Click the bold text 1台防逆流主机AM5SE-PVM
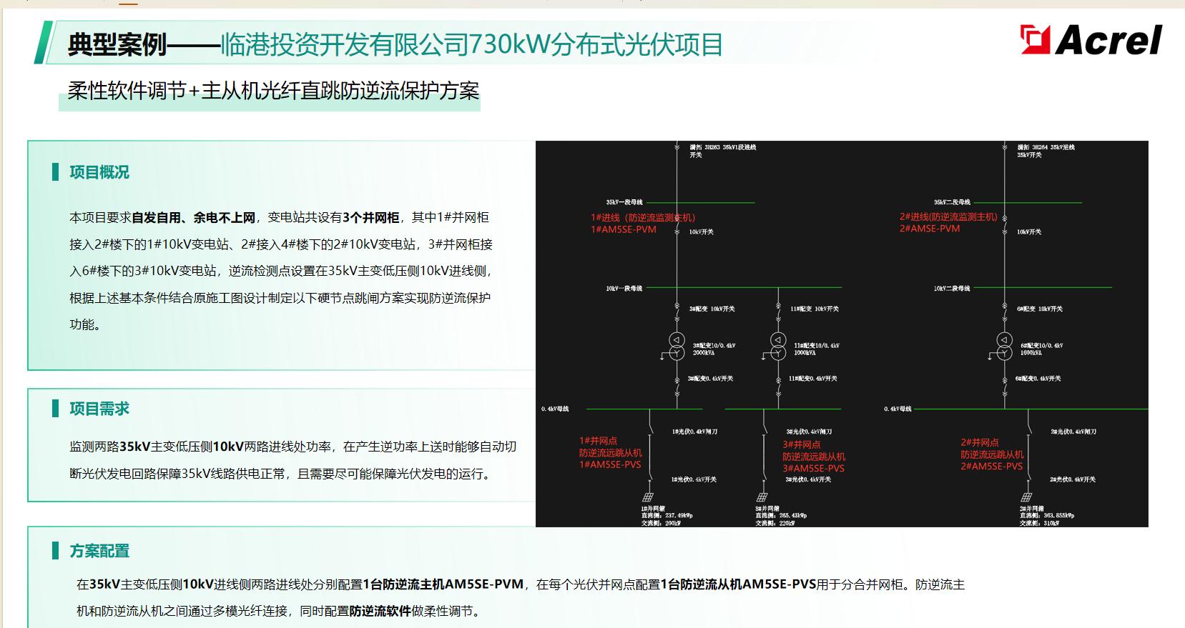Viewport: 1185px width, 628px height. click(x=443, y=584)
